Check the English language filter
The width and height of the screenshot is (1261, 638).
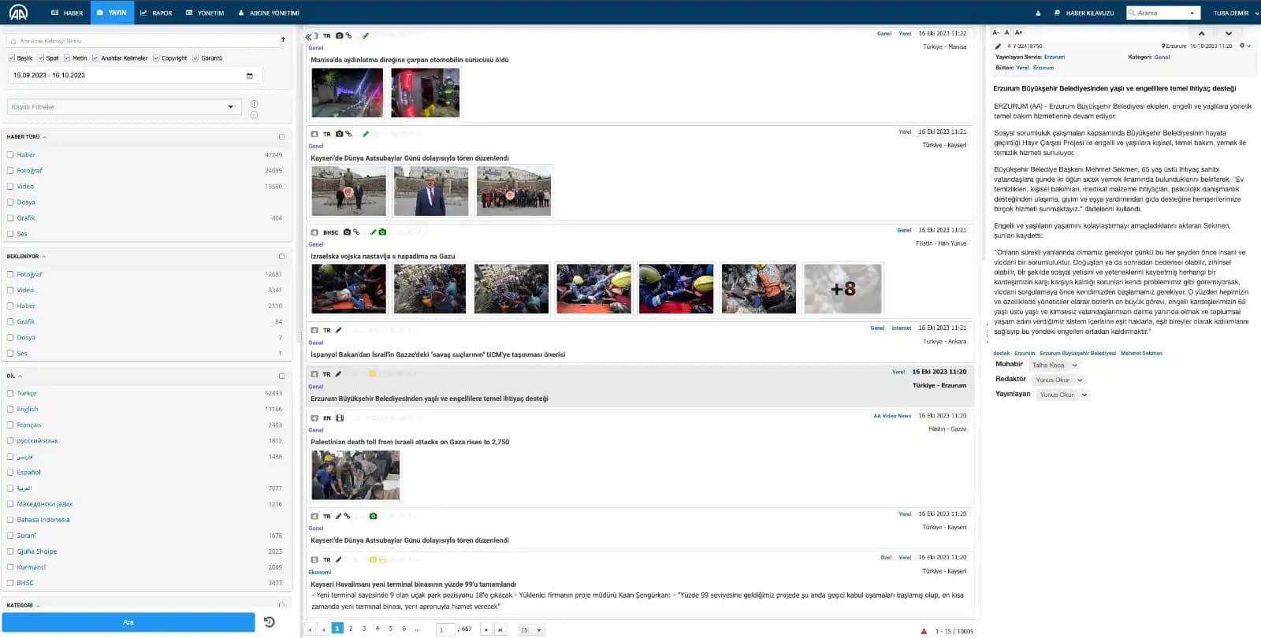[10, 410]
